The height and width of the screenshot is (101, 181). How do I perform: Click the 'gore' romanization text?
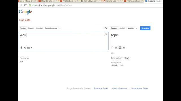click(x=113, y=53)
